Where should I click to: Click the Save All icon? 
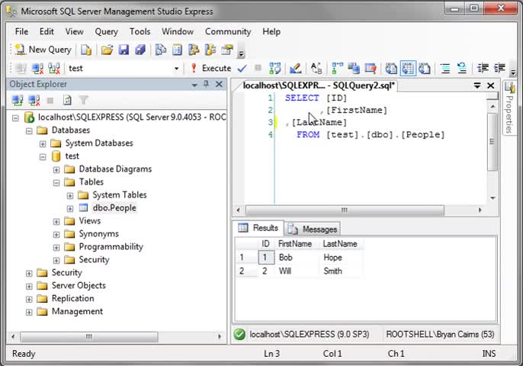pyautogui.click(x=140, y=50)
